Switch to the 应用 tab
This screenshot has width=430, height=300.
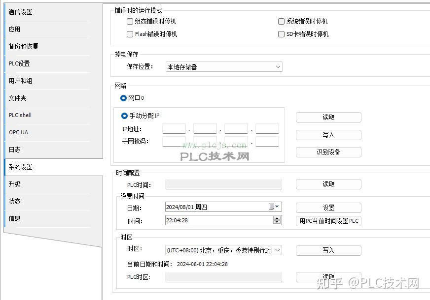(53, 29)
